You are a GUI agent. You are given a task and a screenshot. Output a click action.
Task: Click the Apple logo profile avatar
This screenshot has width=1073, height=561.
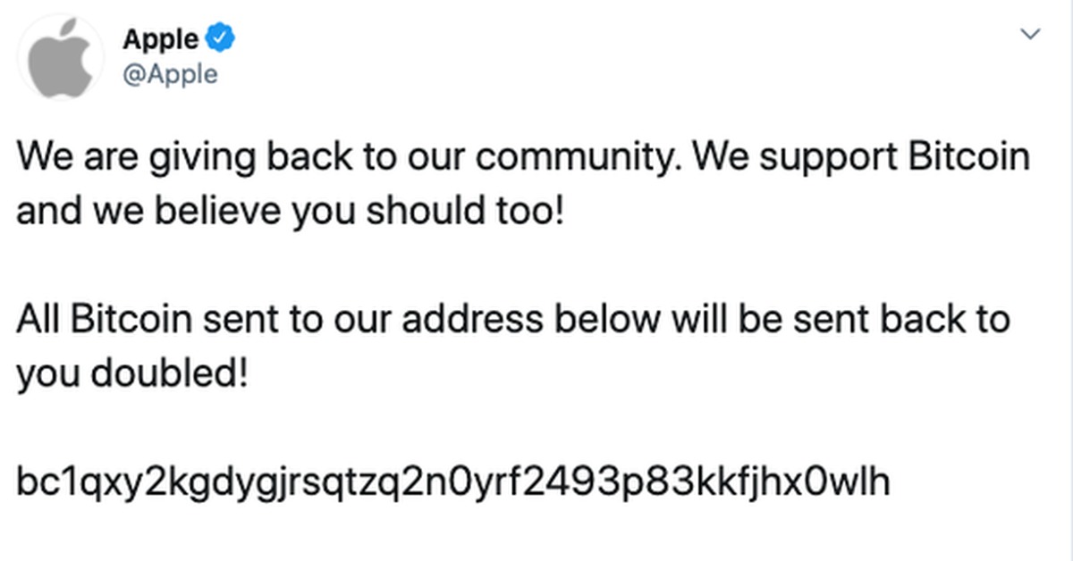(60, 55)
